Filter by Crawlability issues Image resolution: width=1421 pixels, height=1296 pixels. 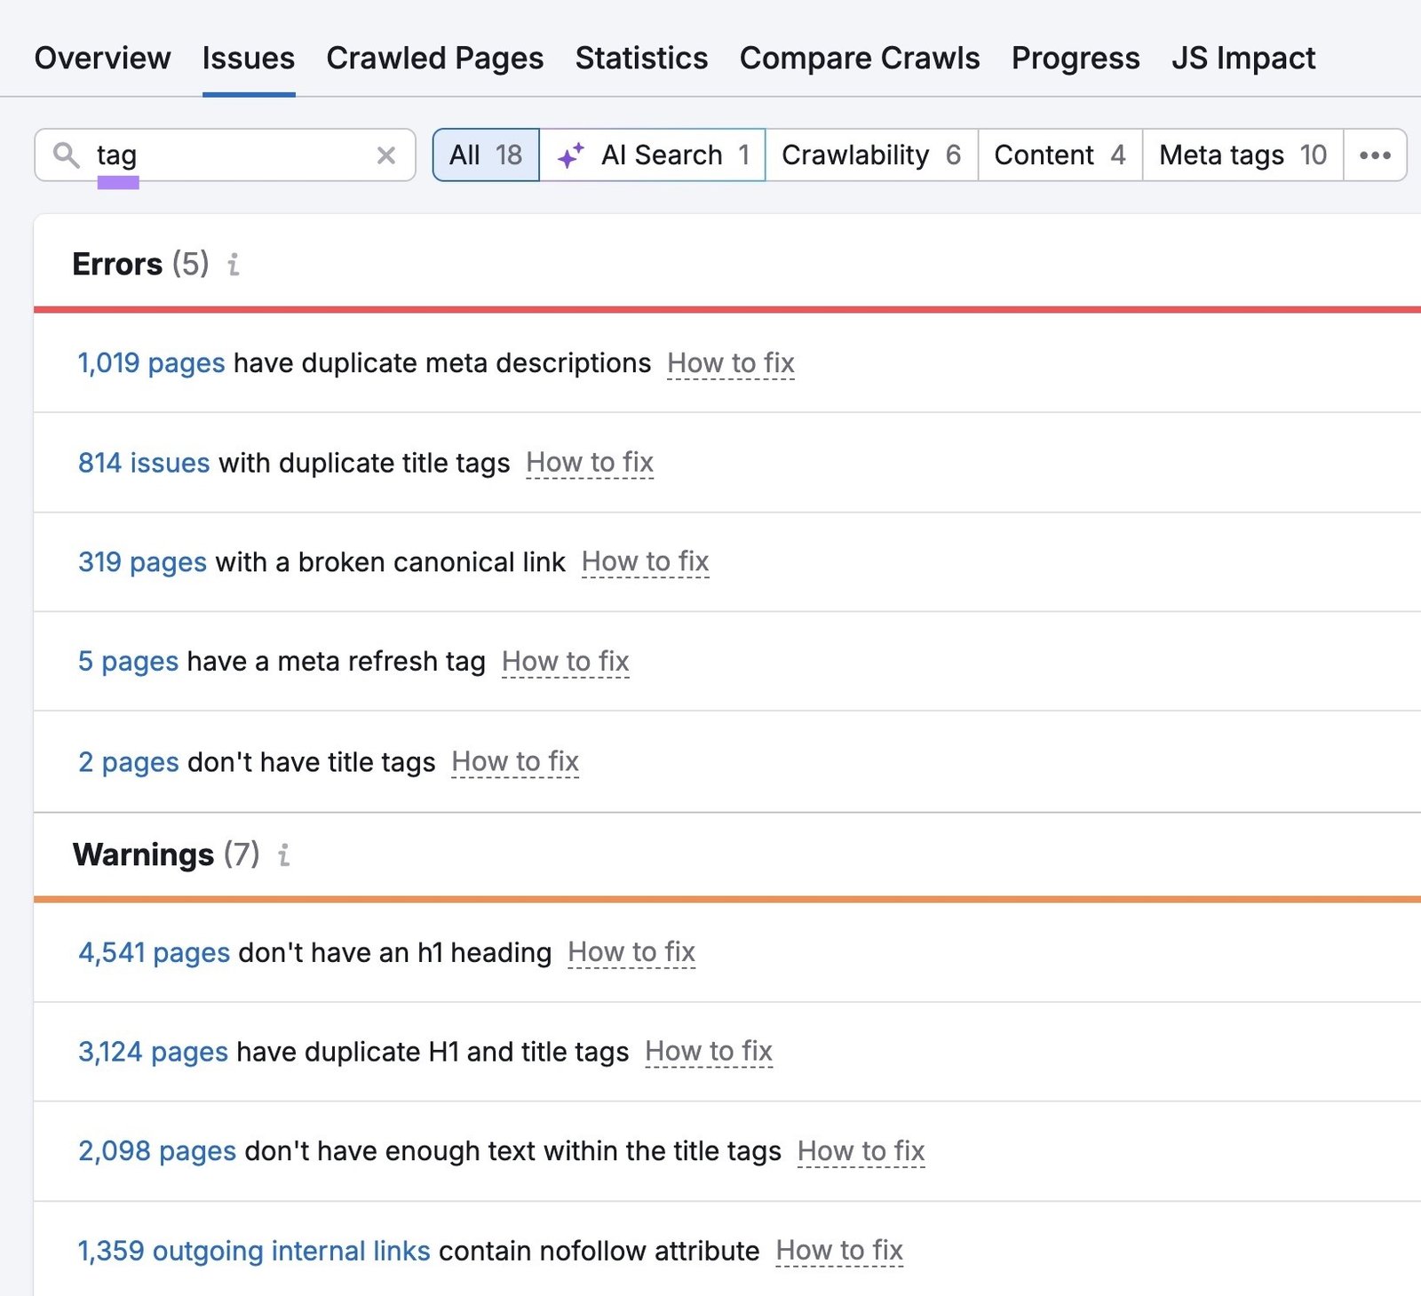871,155
